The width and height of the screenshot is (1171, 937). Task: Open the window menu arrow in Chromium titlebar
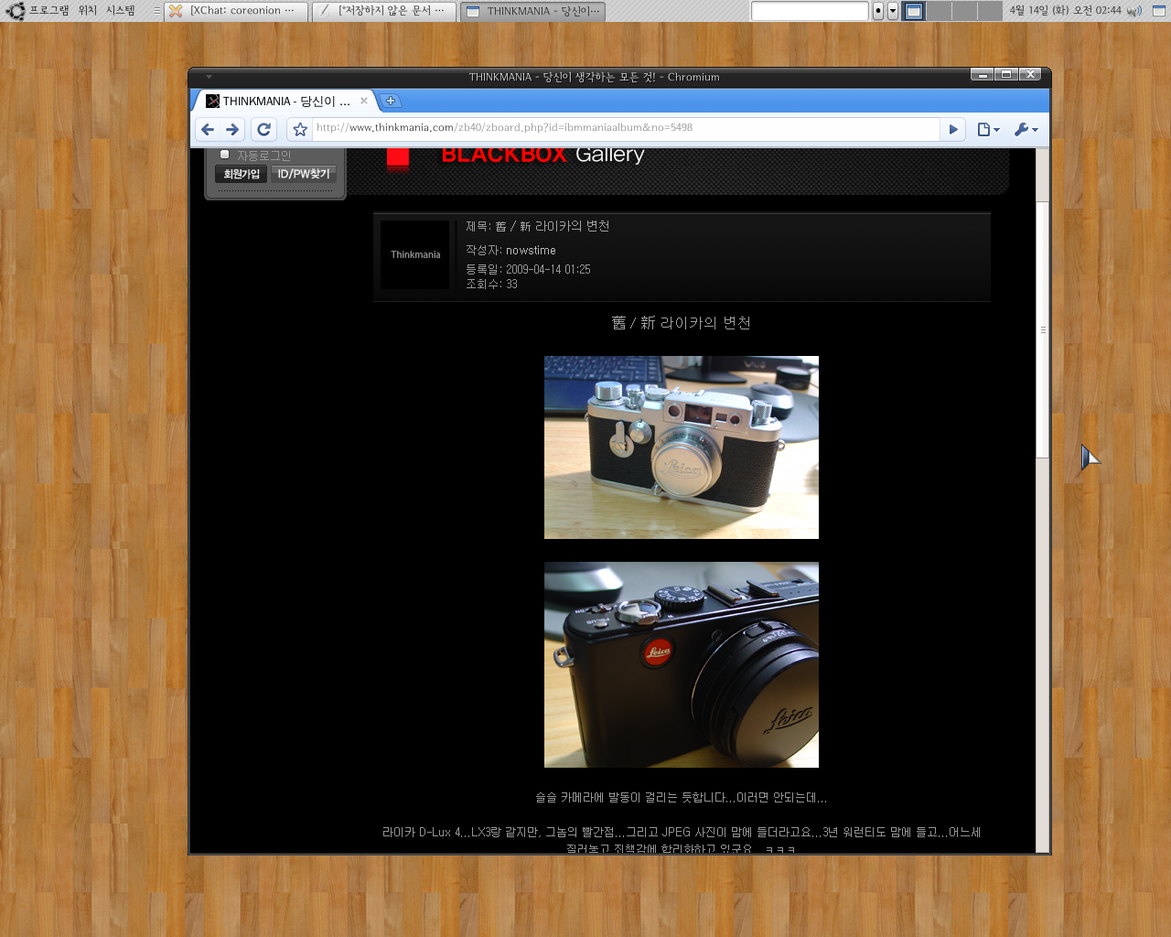point(209,77)
